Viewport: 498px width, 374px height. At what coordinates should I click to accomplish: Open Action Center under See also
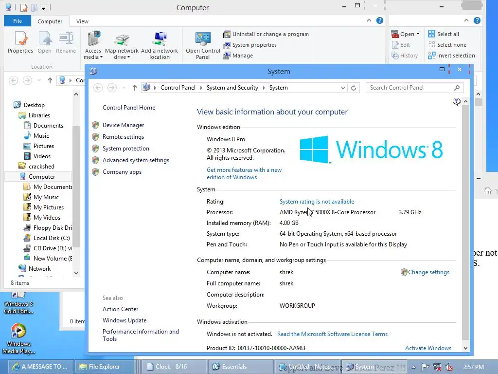tap(121, 309)
